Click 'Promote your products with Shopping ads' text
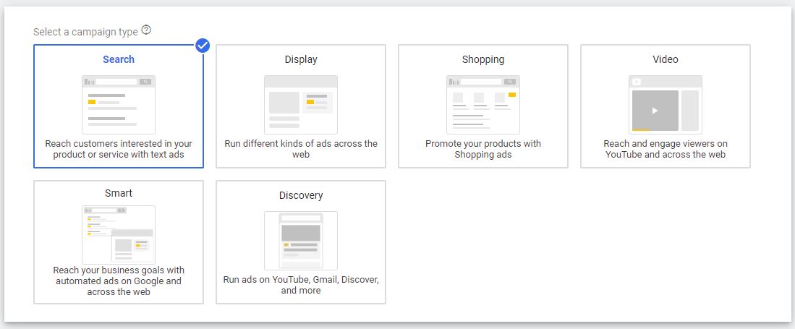Screen dimensions: 795x329 coord(483,149)
